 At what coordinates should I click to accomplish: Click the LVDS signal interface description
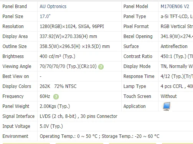(x=78, y=116)
